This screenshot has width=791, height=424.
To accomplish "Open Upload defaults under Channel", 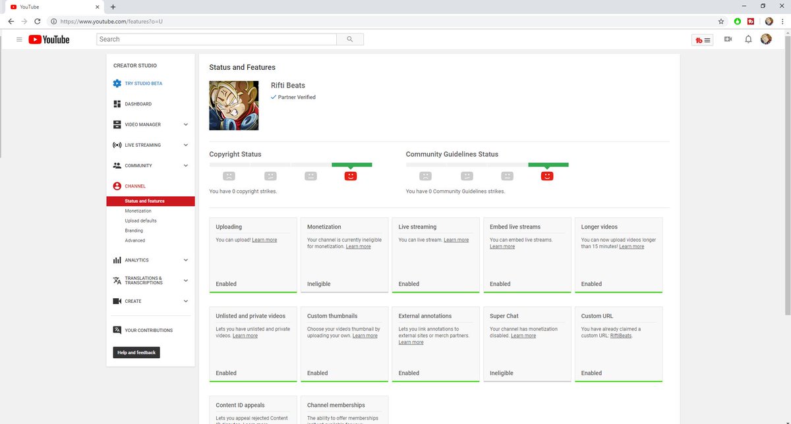I will coord(140,221).
